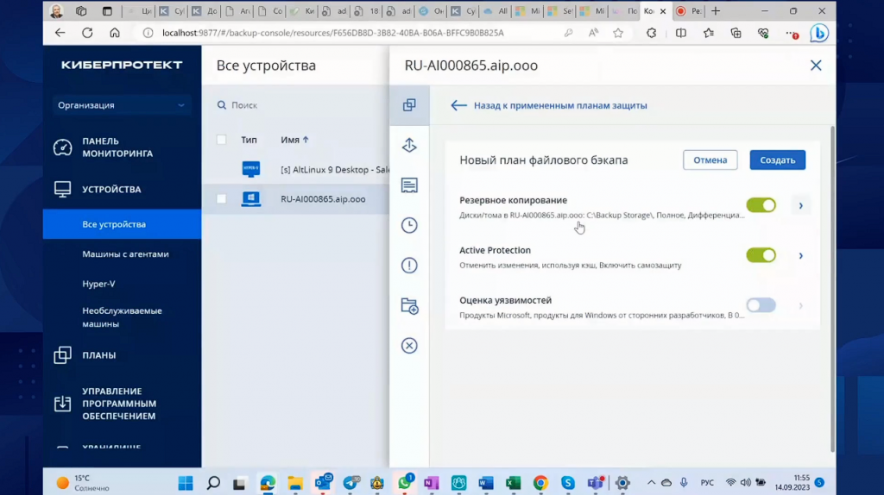This screenshot has height=495, width=884.
Task: Open Skype from the taskbar
Action: coord(568,483)
